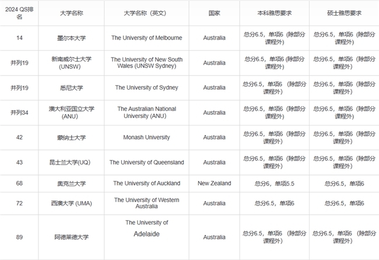Select 'The University of Sydney' cell
379x260 pixels.
click(146, 88)
